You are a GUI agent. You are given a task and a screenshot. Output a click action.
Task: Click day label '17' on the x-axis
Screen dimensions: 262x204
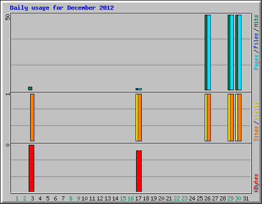pos(138,198)
